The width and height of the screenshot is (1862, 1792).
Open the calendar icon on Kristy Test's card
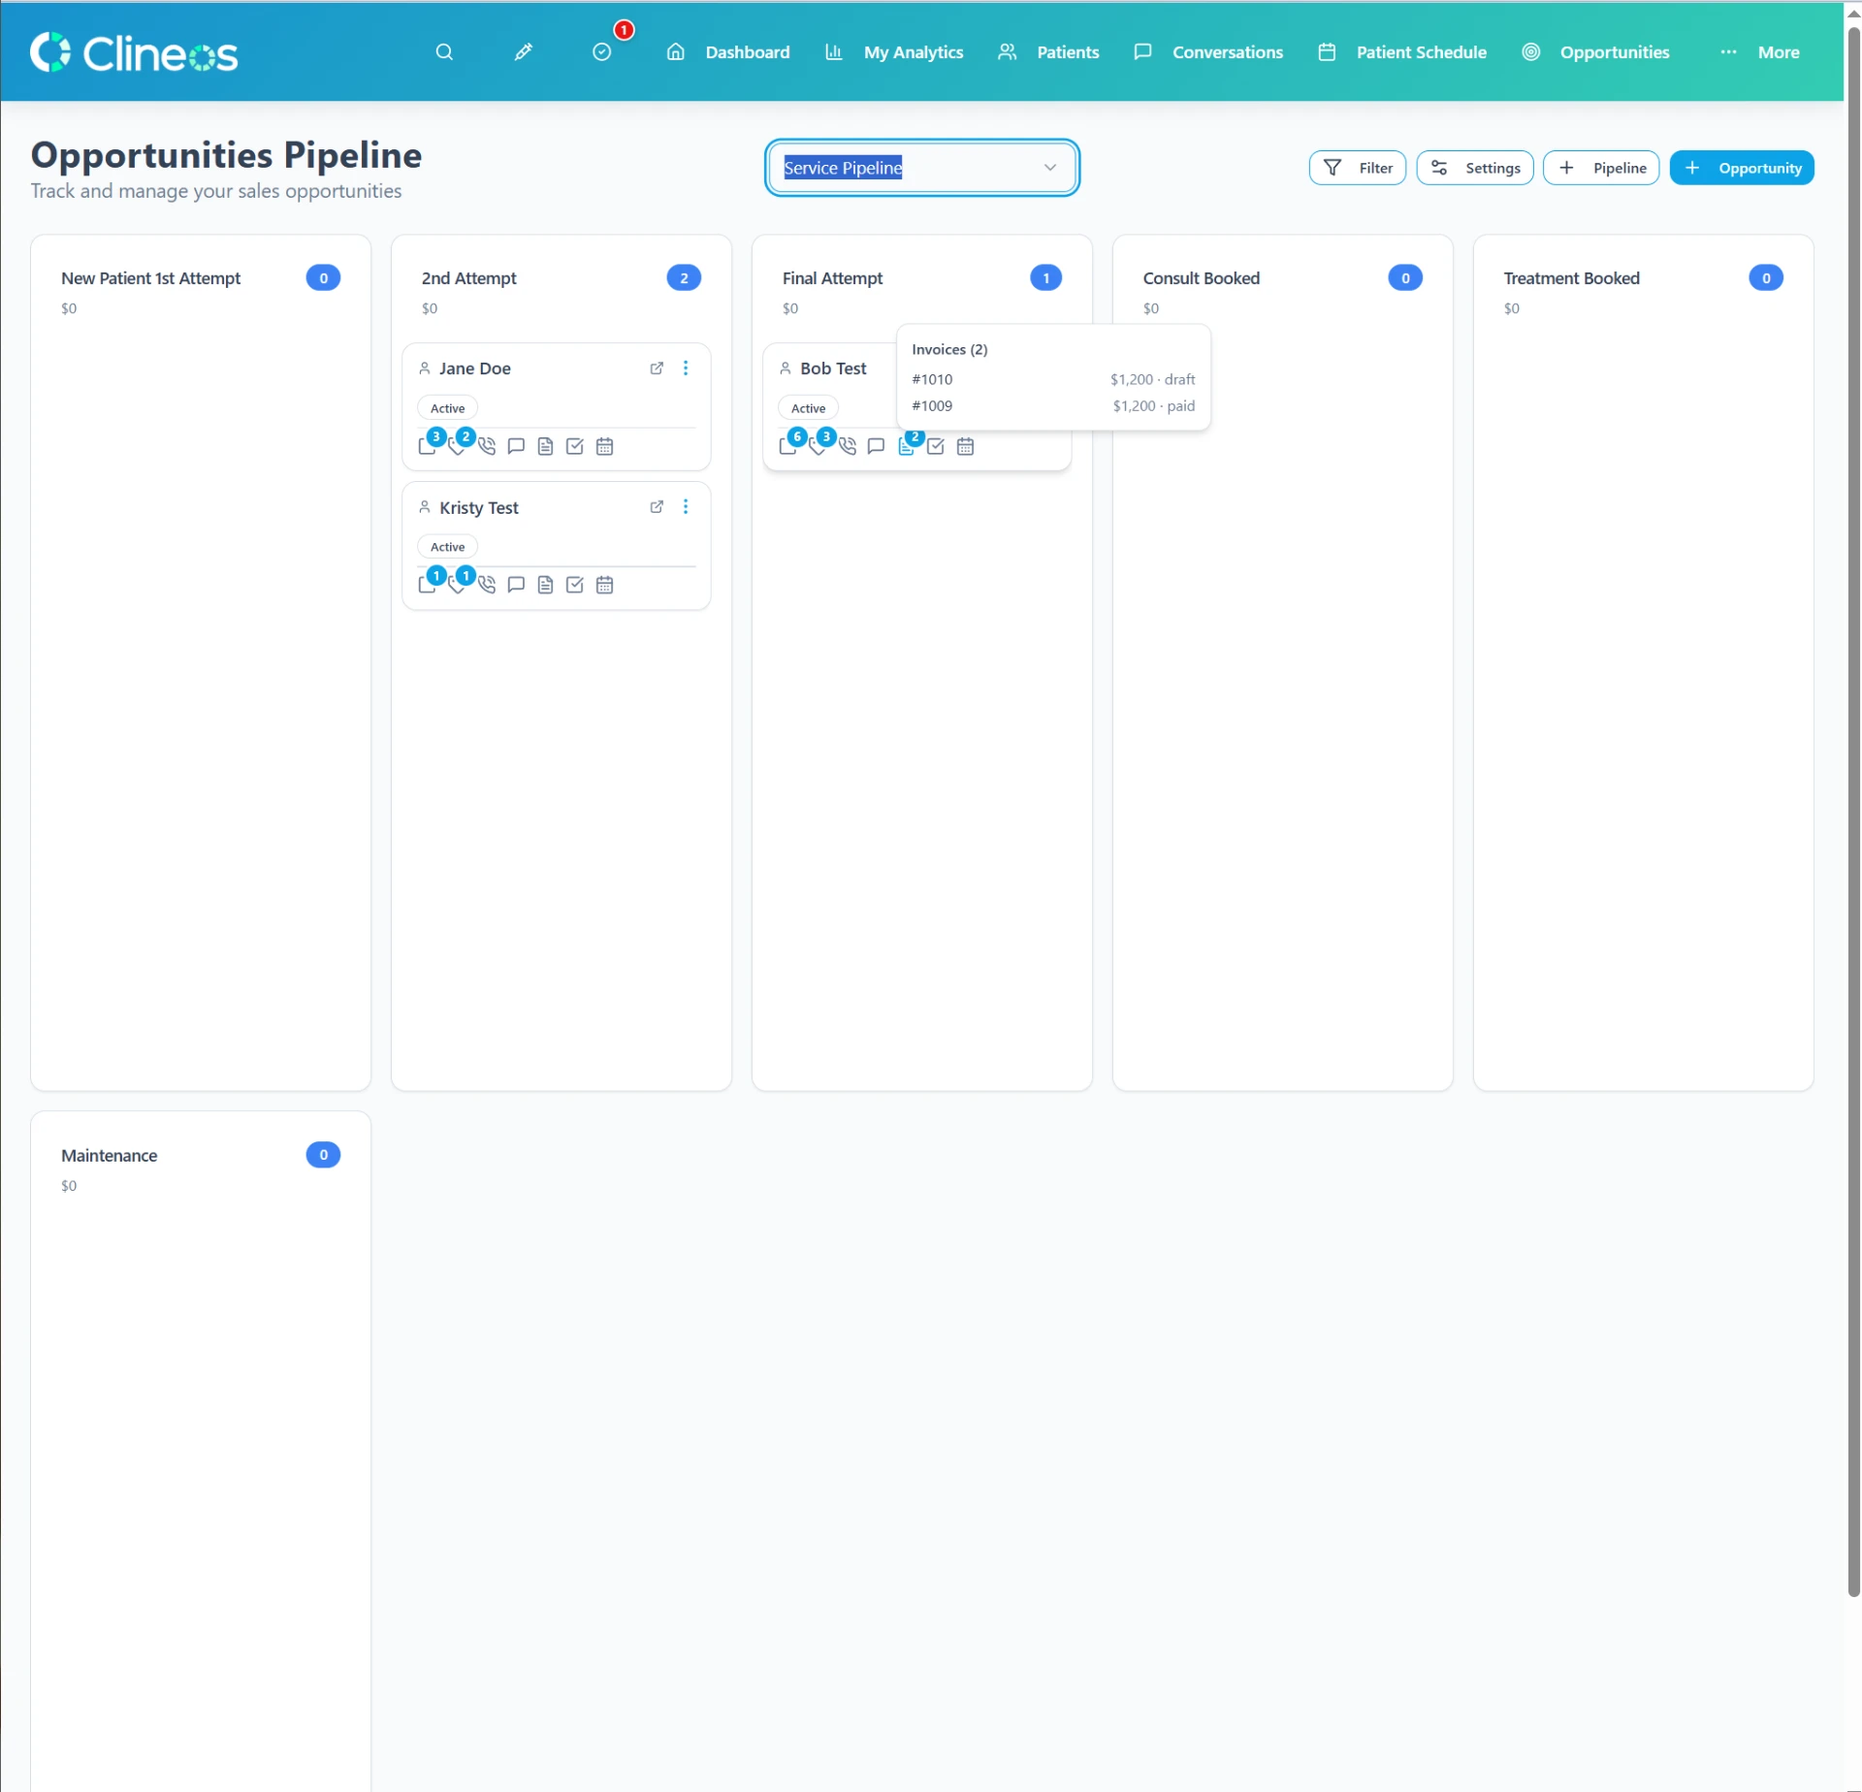[x=604, y=586]
